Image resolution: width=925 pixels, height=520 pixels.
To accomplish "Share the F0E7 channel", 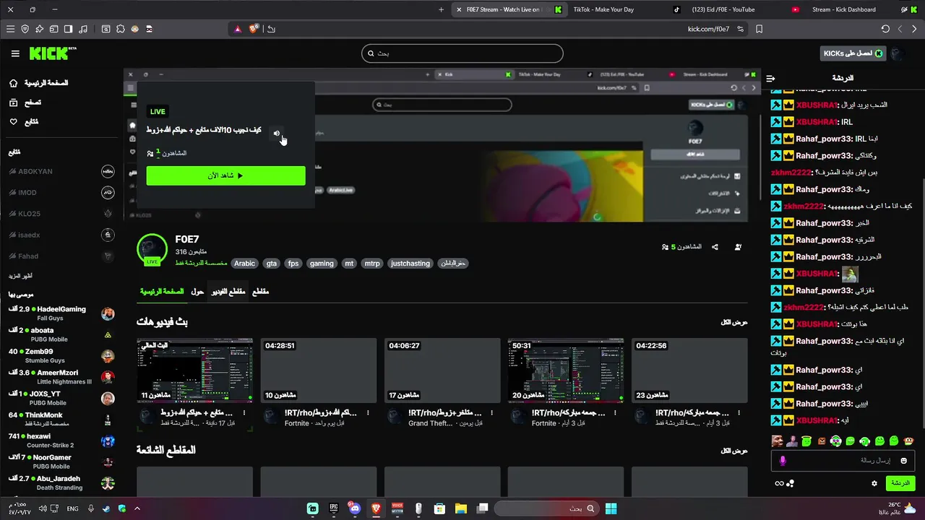I will pos(715,247).
